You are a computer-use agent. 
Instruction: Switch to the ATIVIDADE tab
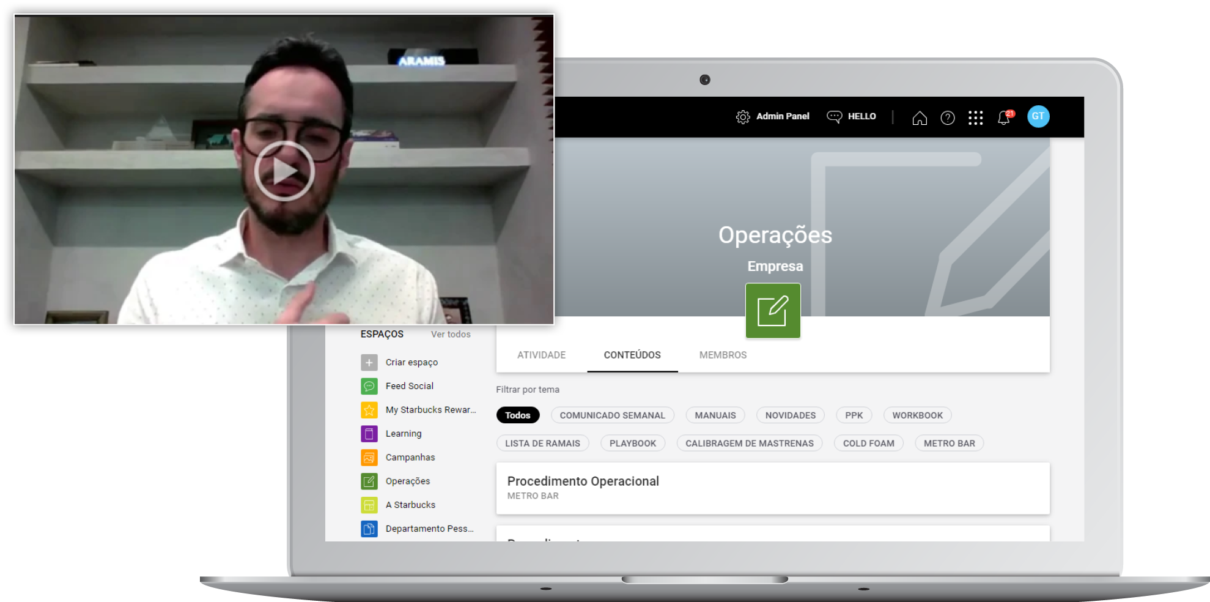click(x=541, y=355)
